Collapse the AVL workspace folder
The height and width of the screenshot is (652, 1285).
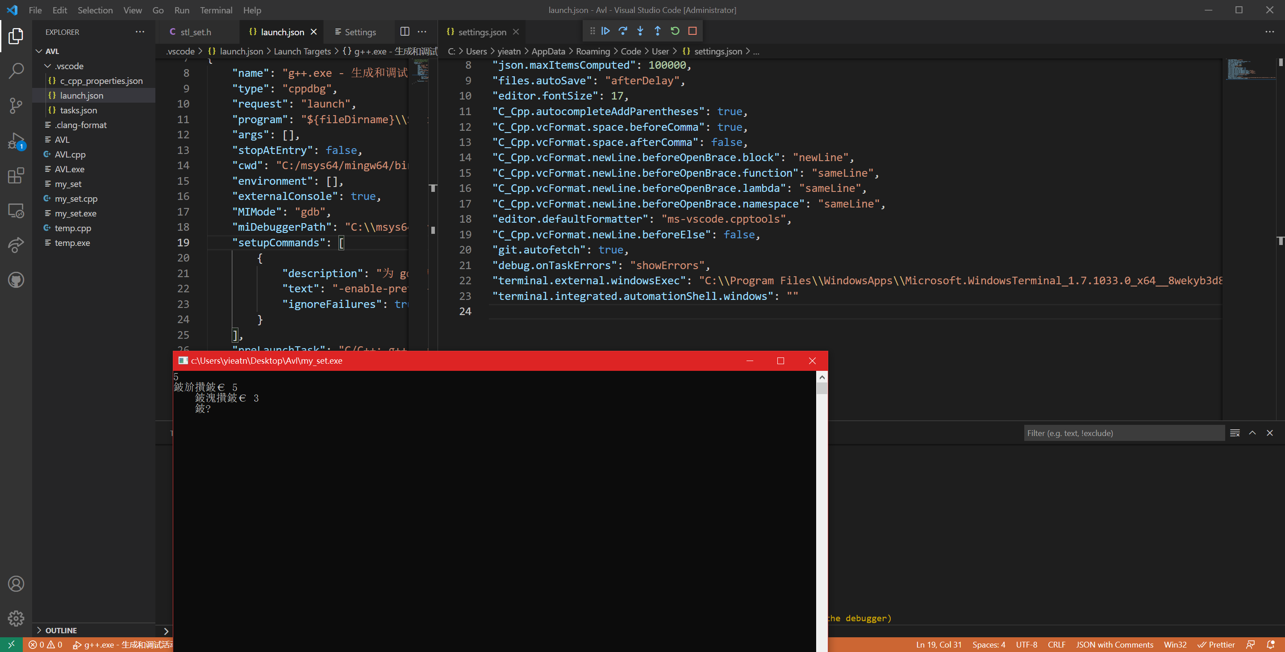pyautogui.click(x=39, y=50)
